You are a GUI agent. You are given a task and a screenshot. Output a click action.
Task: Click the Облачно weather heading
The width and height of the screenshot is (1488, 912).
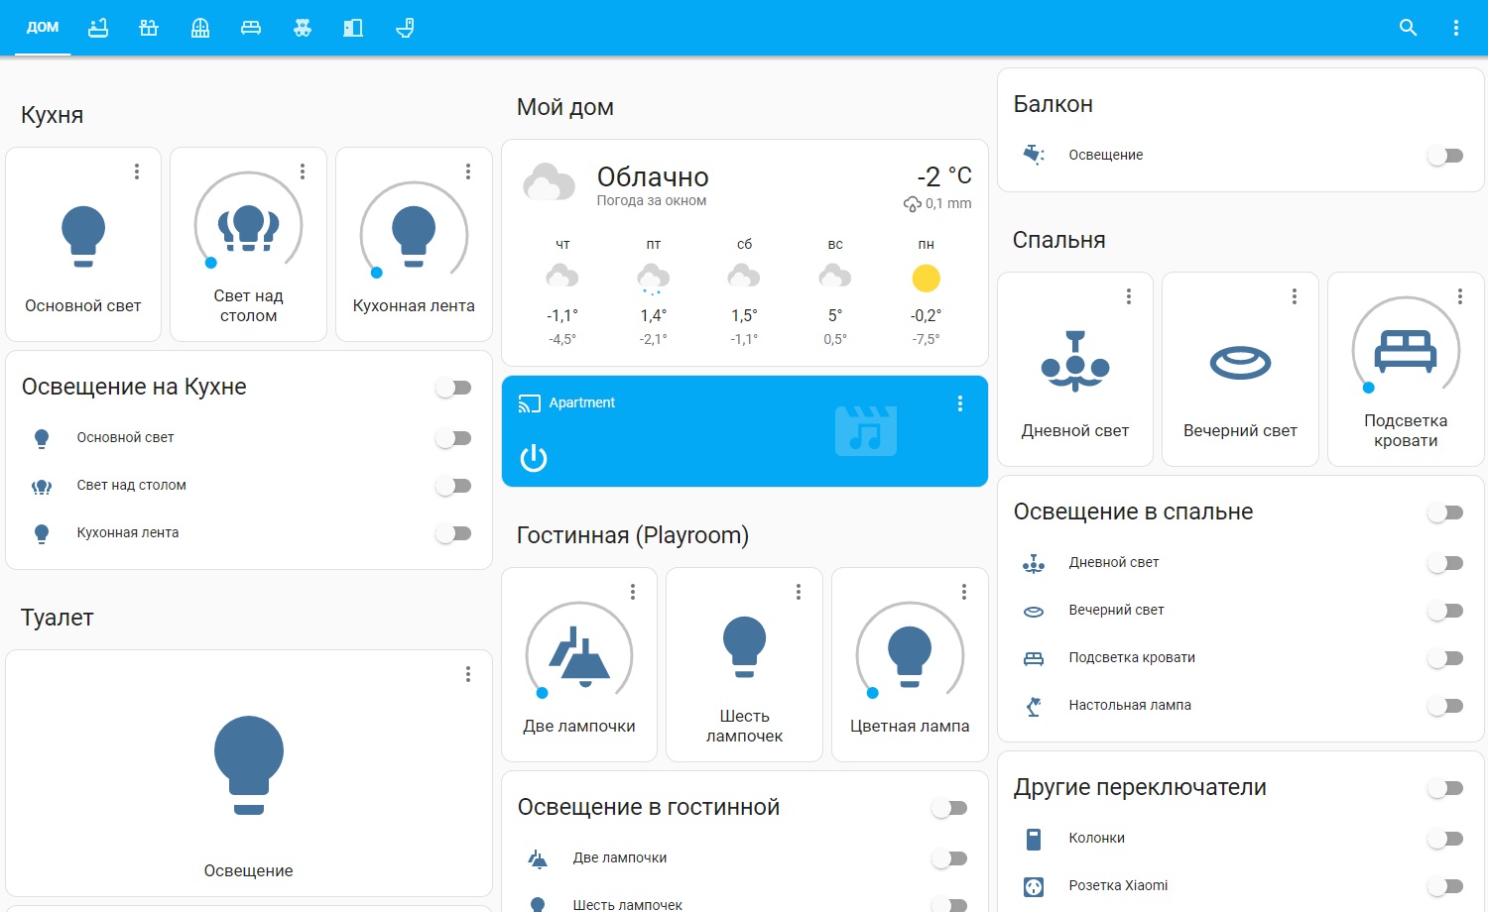[x=653, y=176]
